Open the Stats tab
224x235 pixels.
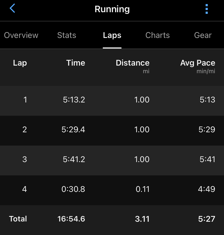click(67, 35)
